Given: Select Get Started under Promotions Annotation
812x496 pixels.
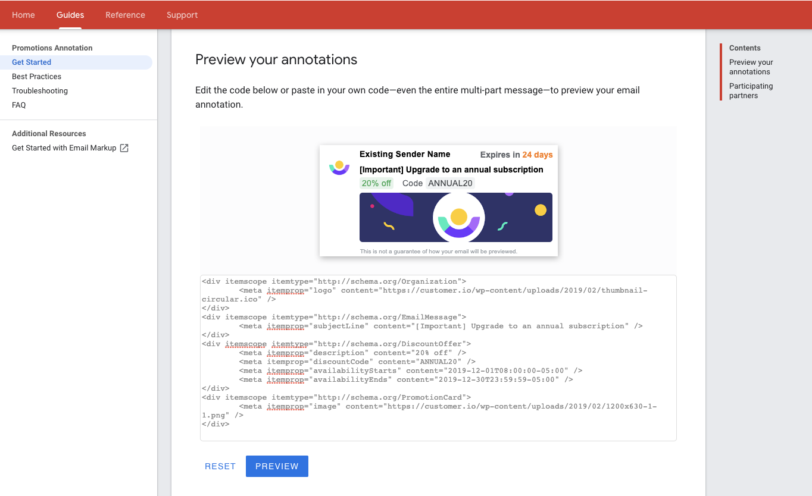Looking at the screenshot, I should (x=31, y=62).
